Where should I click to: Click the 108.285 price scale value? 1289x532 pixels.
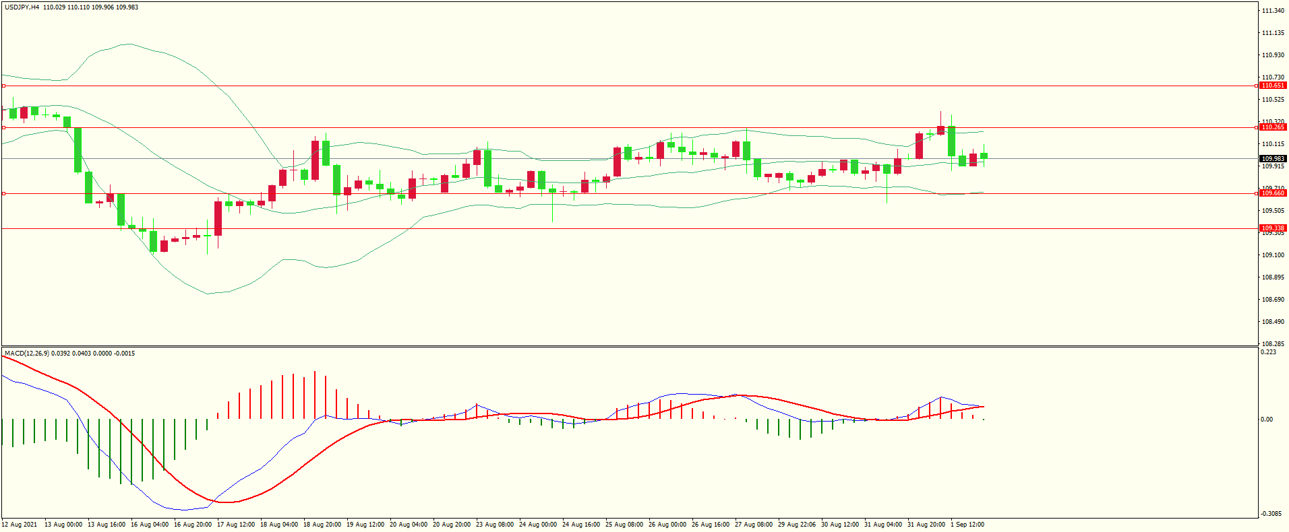coord(1273,343)
